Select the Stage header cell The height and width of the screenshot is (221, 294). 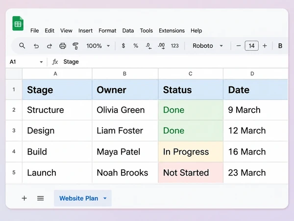57,89
